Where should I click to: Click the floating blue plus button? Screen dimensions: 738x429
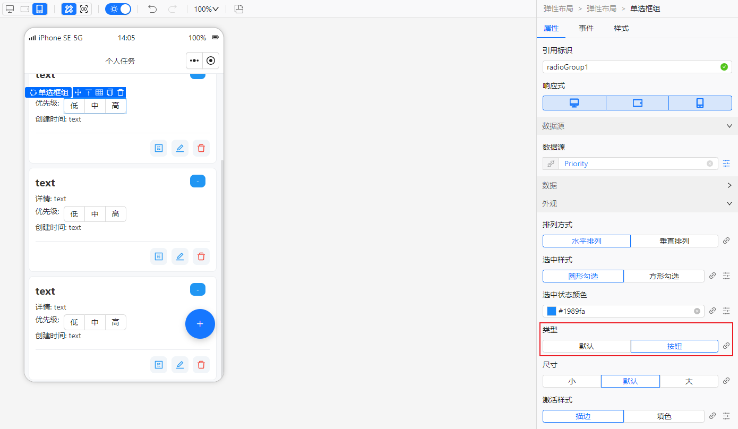pos(200,324)
